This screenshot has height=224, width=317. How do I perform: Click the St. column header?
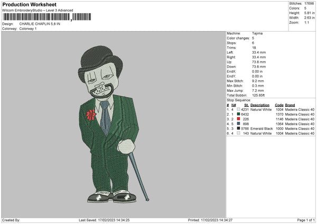pos(246,105)
